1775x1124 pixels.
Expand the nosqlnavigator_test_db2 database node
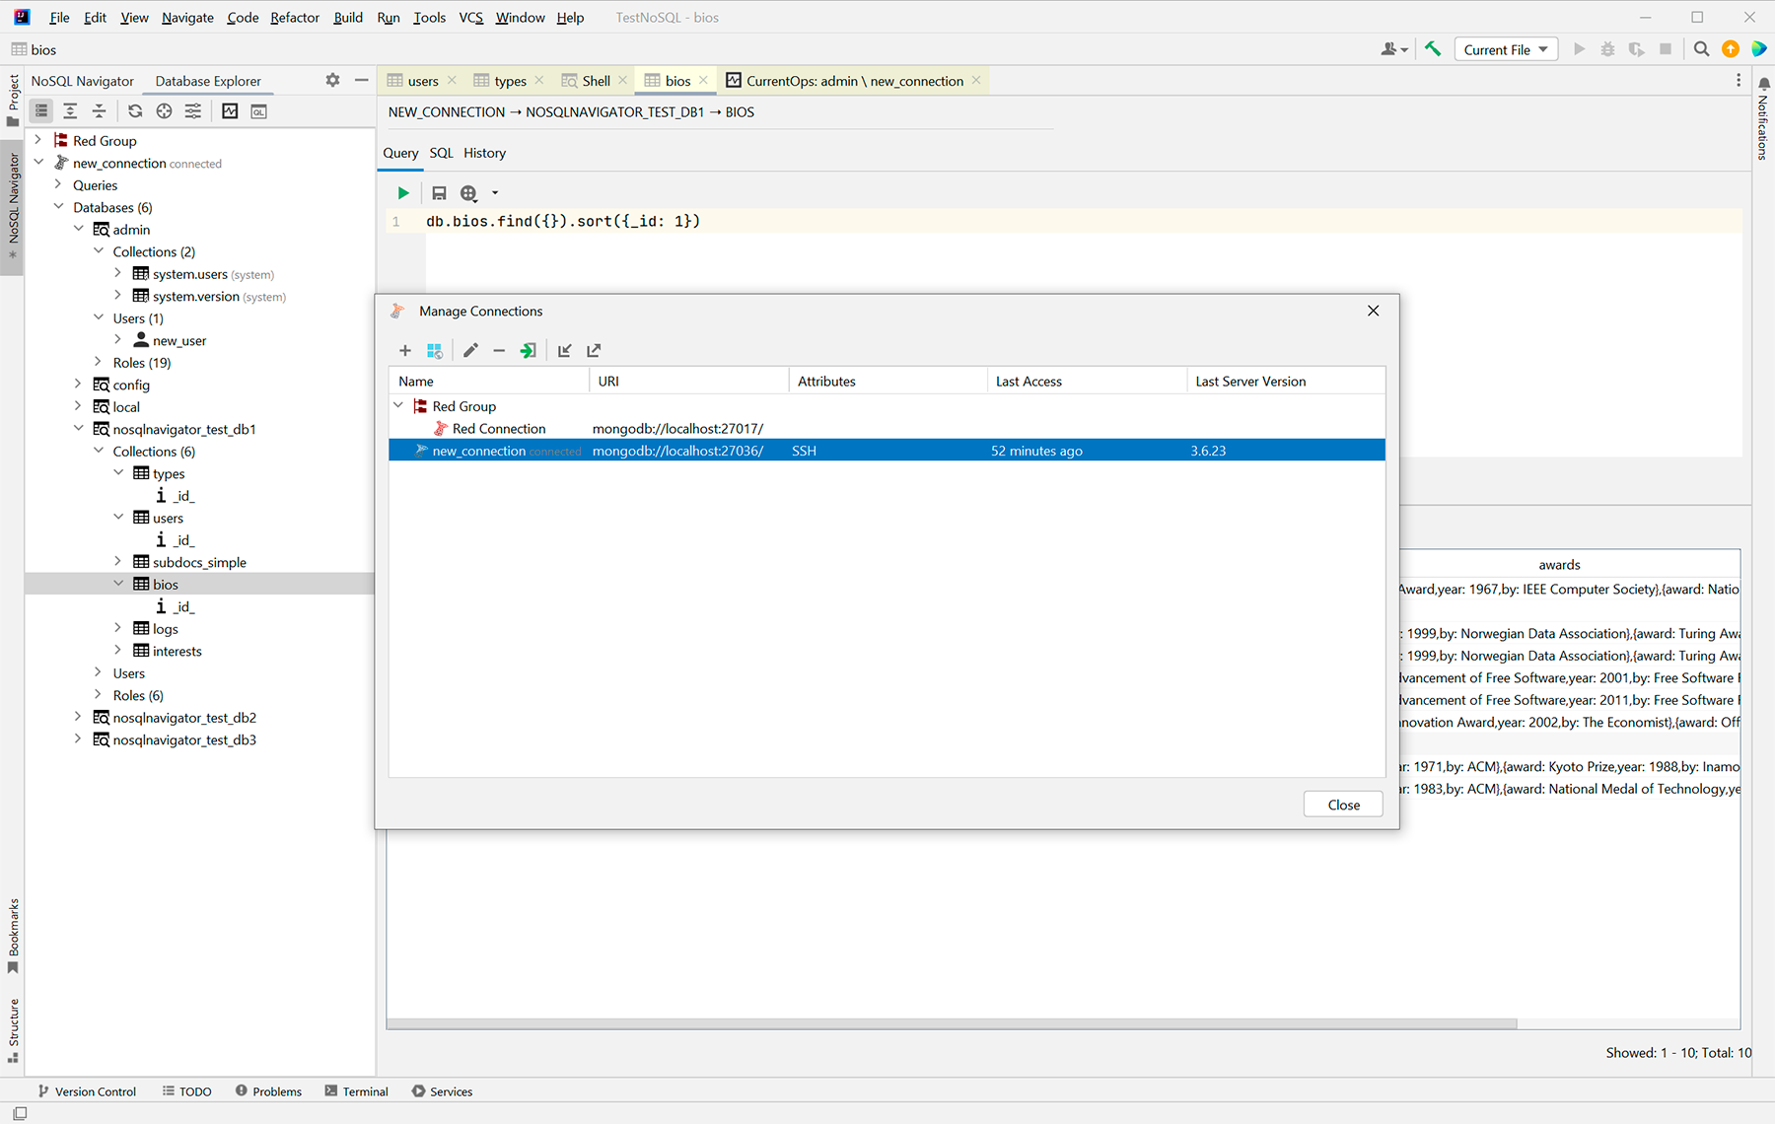(x=79, y=717)
